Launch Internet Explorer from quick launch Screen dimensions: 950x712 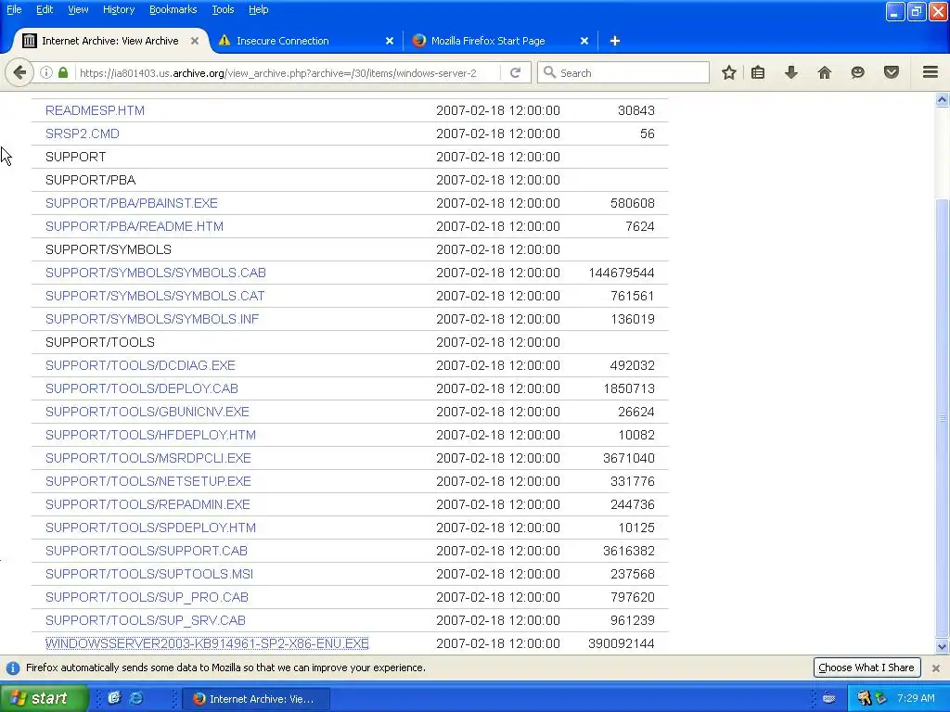[137, 698]
